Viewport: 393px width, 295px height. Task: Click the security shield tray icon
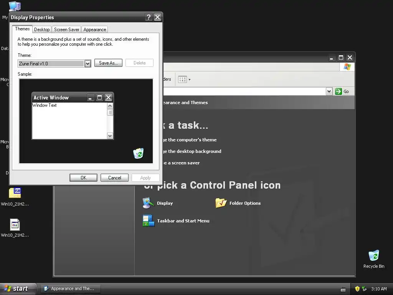357,289
